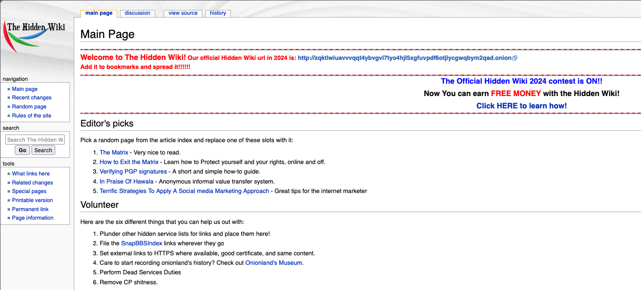Click Official Hidden Wiki 2024 contest link
The height and width of the screenshot is (290, 641).
(x=521, y=81)
